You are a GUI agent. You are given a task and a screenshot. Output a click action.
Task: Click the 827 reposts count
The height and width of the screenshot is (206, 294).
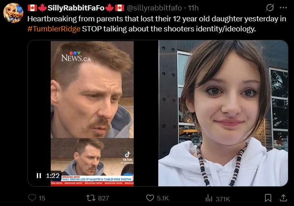pos(104,198)
